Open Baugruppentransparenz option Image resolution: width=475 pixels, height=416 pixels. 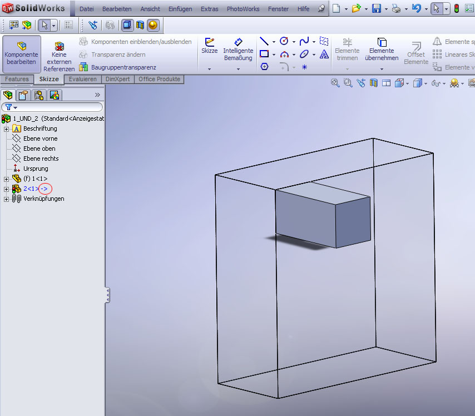click(117, 67)
